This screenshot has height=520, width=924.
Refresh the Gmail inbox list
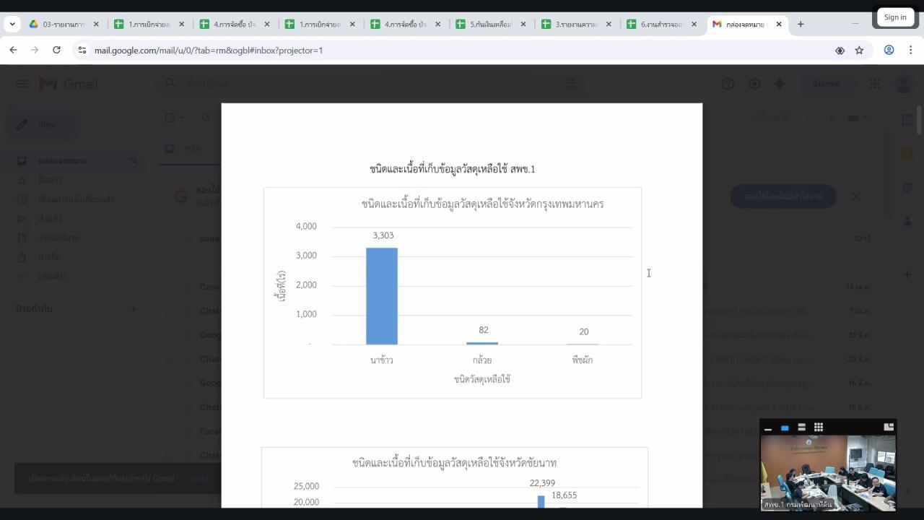click(206, 118)
